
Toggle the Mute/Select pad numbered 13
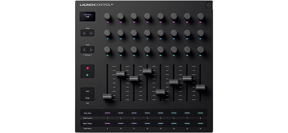tap(161, 123)
